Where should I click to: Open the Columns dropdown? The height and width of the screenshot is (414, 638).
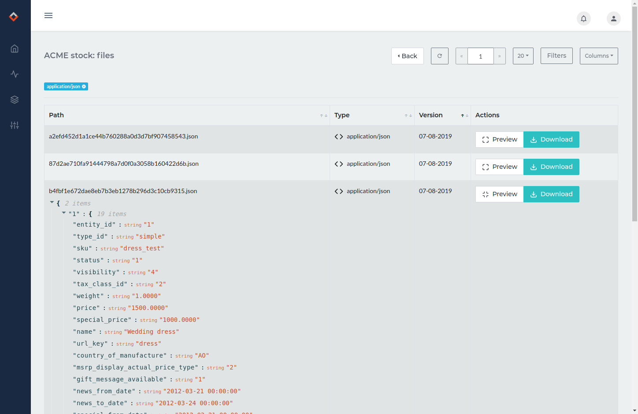[x=599, y=56]
